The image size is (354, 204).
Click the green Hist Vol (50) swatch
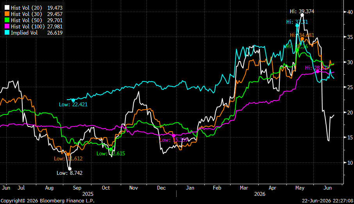[7, 20]
